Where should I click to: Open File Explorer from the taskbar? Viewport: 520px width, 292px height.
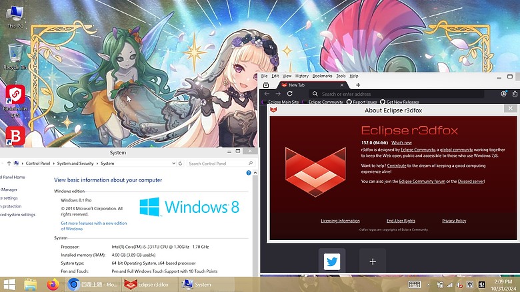click(30, 285)
